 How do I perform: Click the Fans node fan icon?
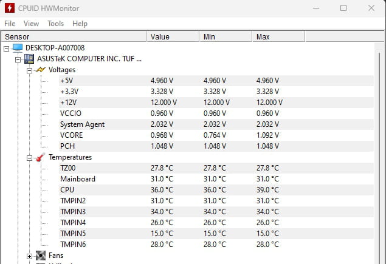click(41, 256)
